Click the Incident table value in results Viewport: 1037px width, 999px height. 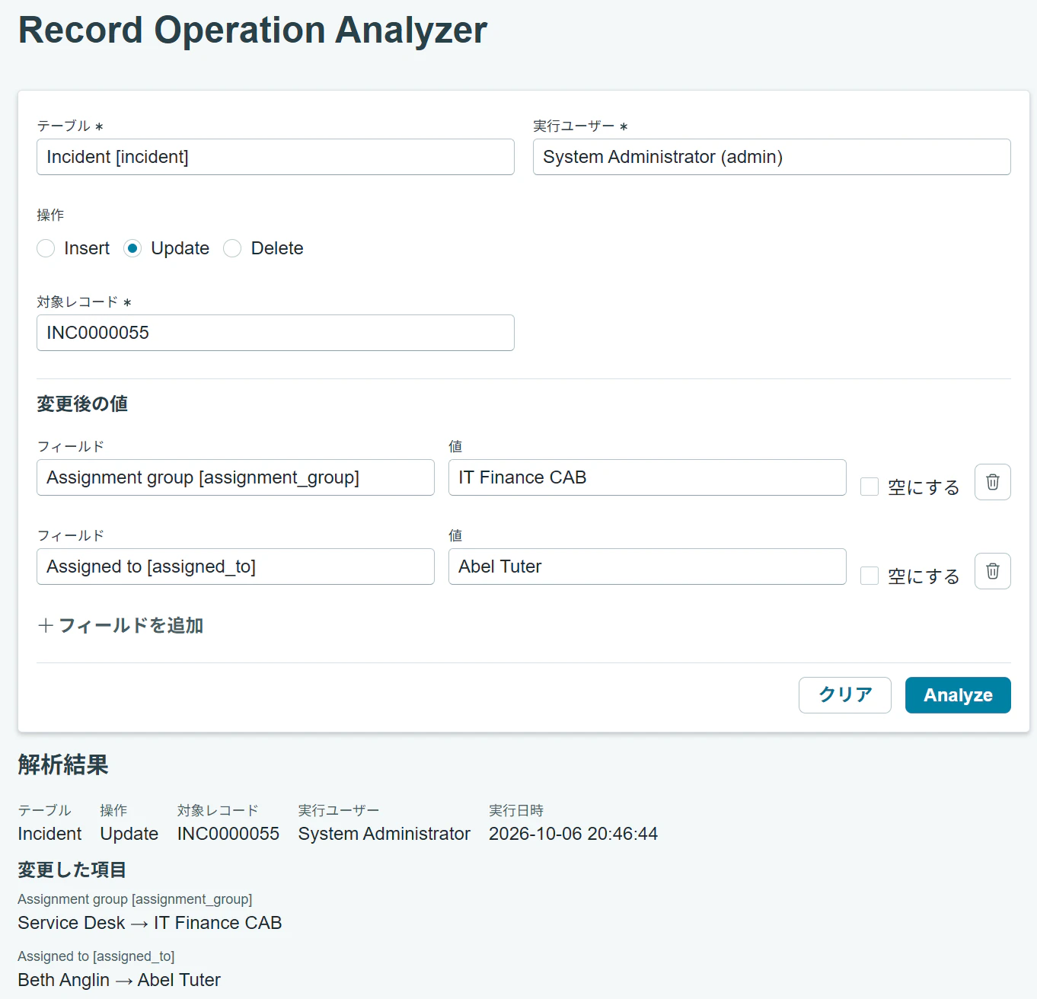tap(49, 834)
